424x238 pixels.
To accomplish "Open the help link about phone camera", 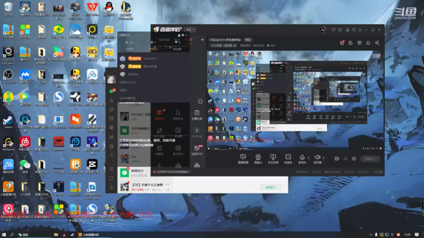I will tap(172, 171).
